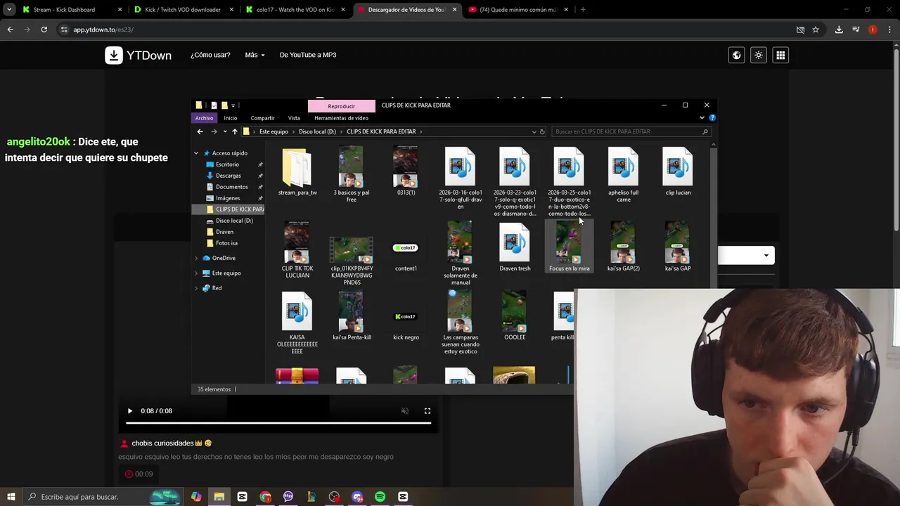Play the video in the YTDown player
900x506 pixels.
(129, 411)
